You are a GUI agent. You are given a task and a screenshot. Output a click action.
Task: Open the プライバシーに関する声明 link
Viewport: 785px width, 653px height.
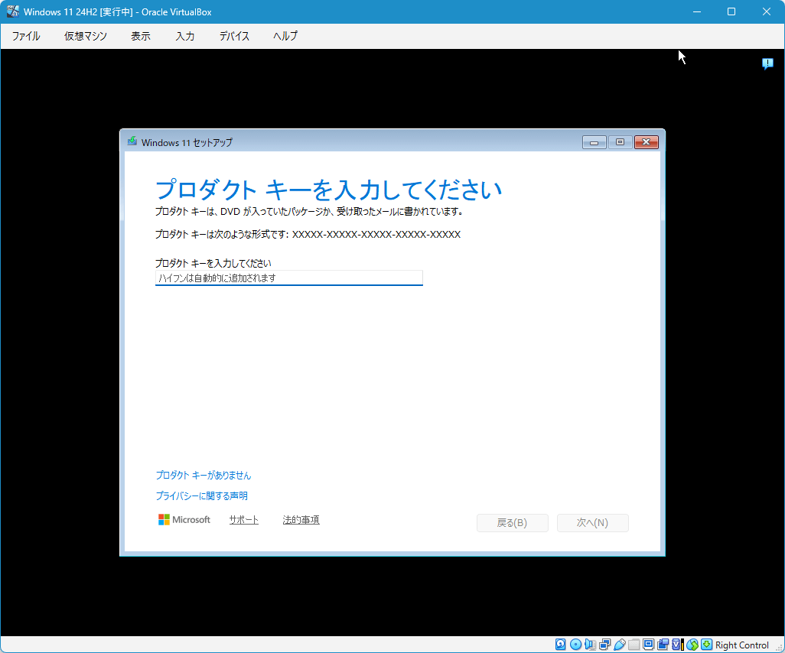tap(201, 495)
